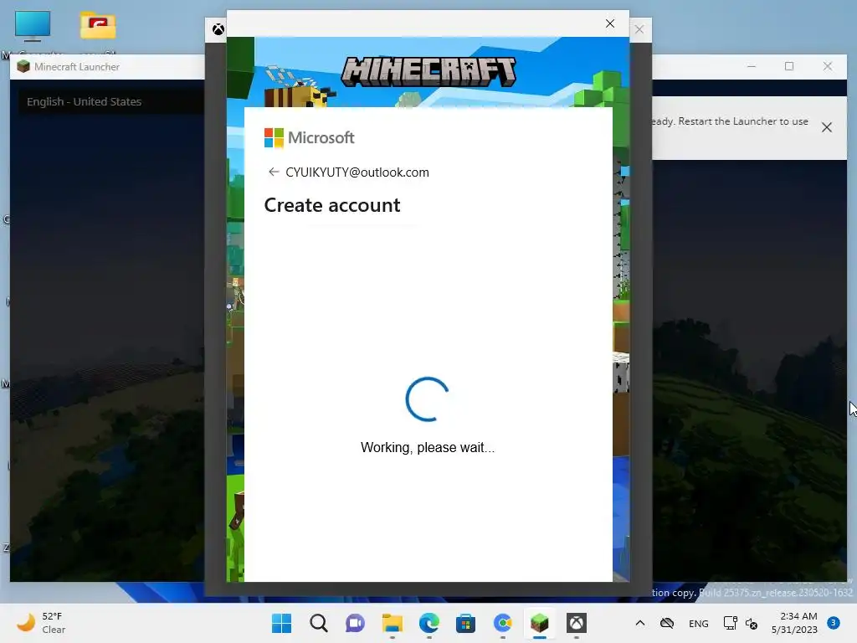The height and width of the screenshot is (643, 857).
Task: Open Microsoft Store from the taskbar
Action: pyautogui.click(x=465, y=623)
